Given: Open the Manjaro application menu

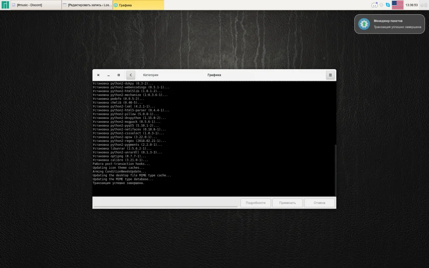Looking at the screenshot, I should pyautogui.click(x=5, y=5).
